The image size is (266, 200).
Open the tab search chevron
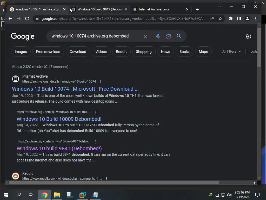point(219,7)
